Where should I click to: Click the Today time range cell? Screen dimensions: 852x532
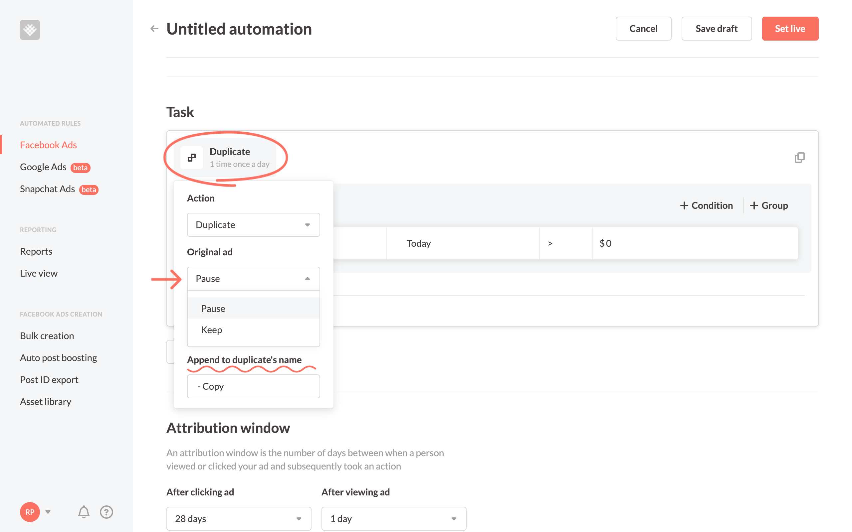(463, 243)
